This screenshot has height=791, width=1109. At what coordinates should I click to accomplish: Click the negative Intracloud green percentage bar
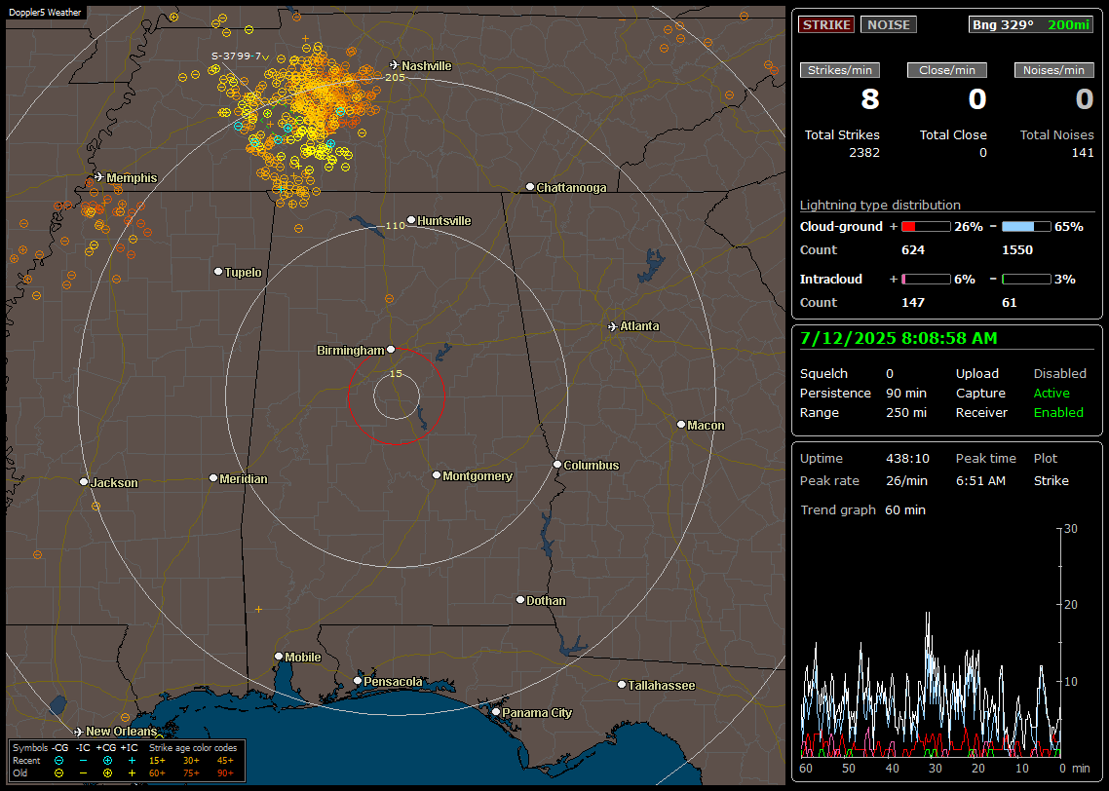pos(1026,280)
